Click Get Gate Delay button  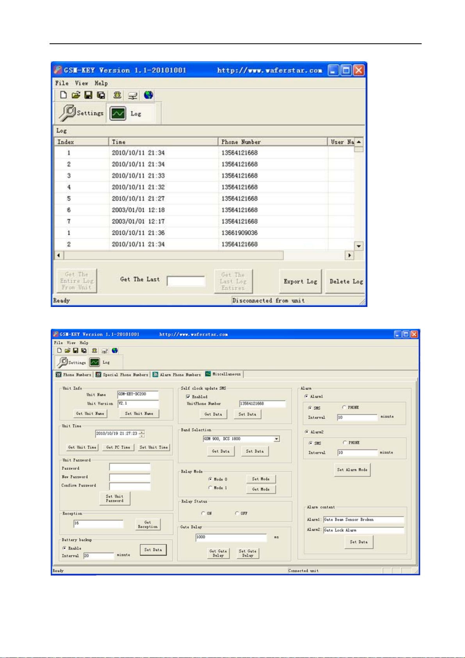[x=218, y=553]
